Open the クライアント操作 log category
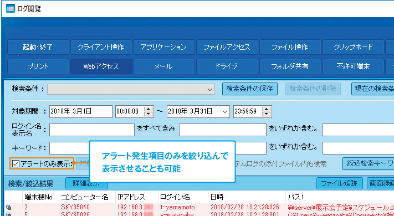This screenshot has width=394, height=216. tap(101, 47)
